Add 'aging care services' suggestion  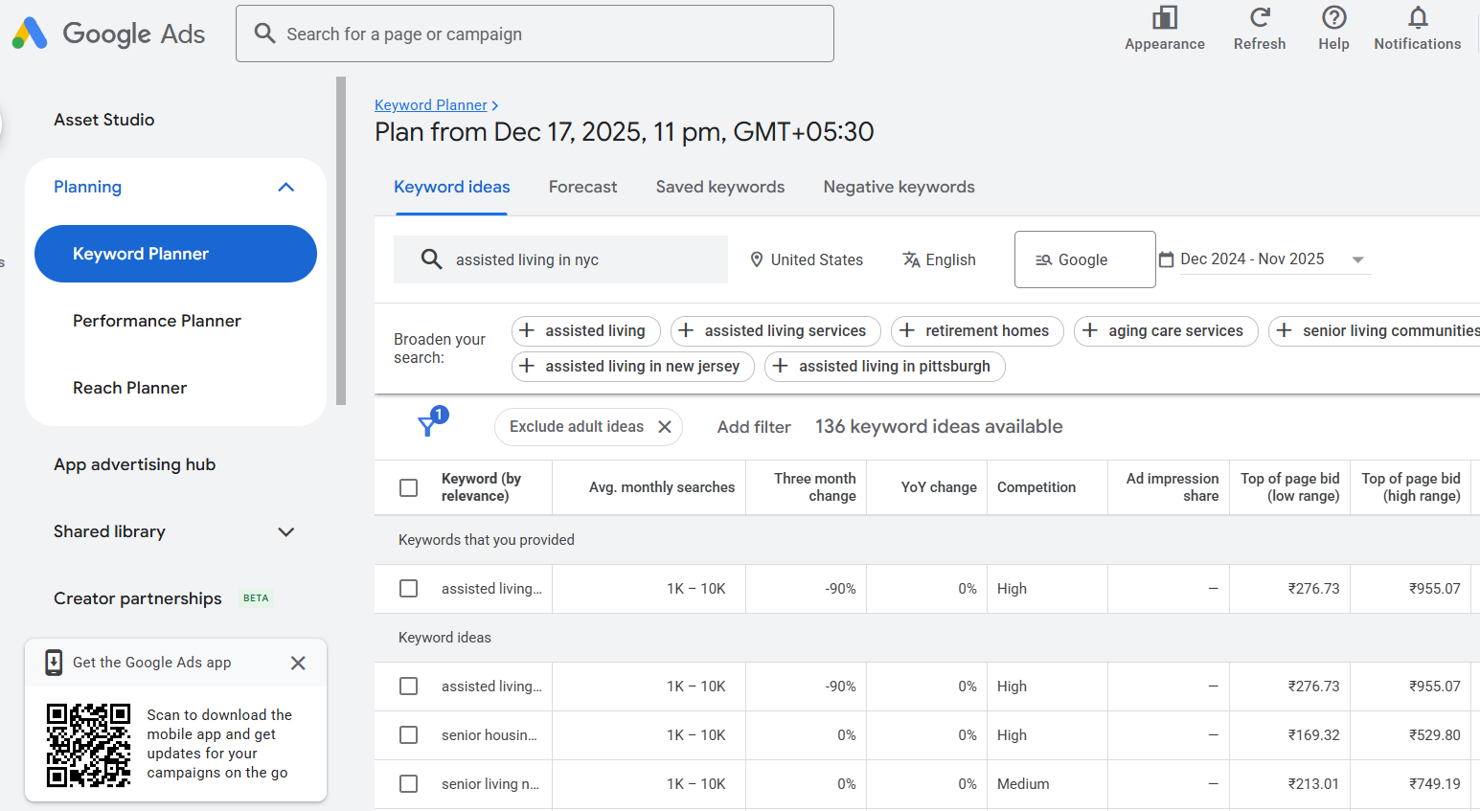coord(1166,331)
